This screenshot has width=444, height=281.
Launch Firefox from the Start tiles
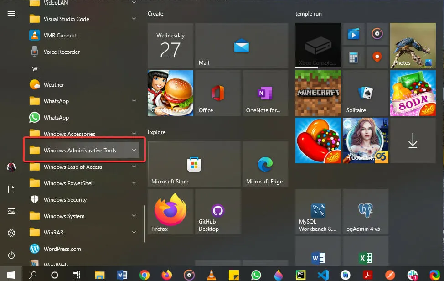point(170,212)
